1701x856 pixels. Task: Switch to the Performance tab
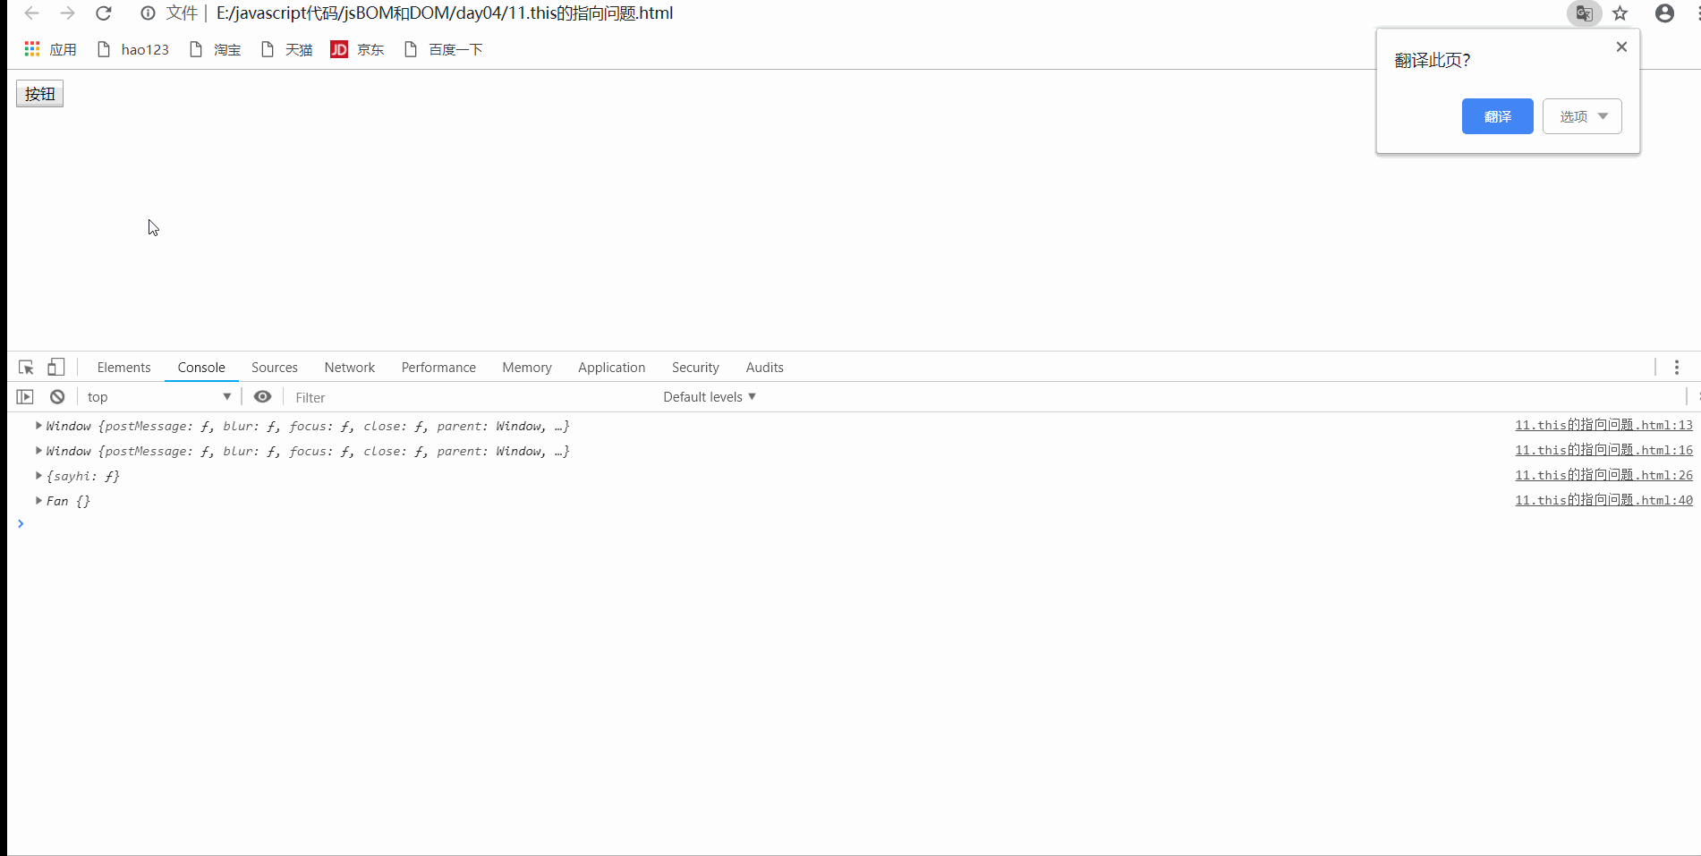click(438, 368)
